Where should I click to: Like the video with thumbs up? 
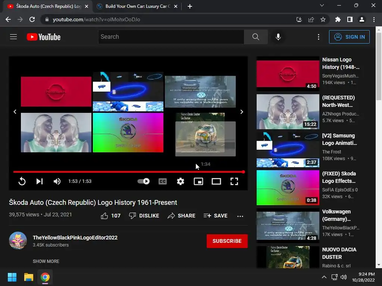110,216
